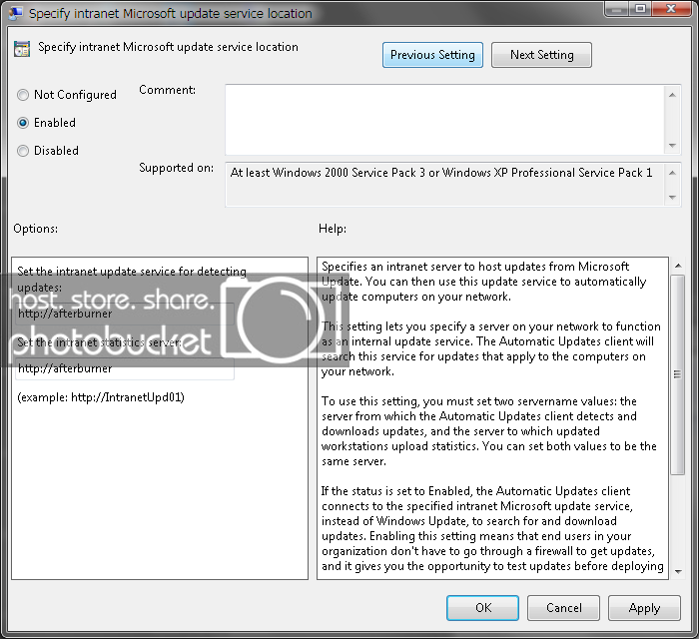Image resolution: width=699 pixels, height=639 pixels.
Task: Click the 'Supported on:' label
Action: pos(176,168)
